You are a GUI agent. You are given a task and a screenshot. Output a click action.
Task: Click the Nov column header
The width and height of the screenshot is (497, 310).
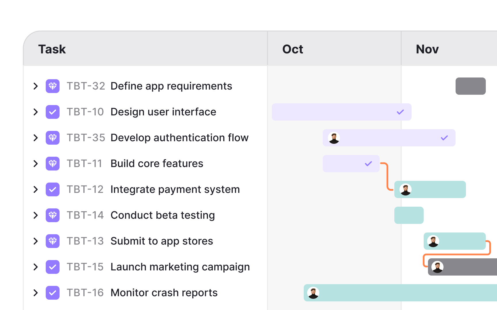point(427,49)
